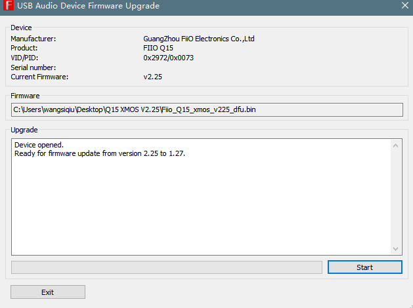413x308 pixels.
Task: Click the 'Serial number:' label
Action: [33, 67]
